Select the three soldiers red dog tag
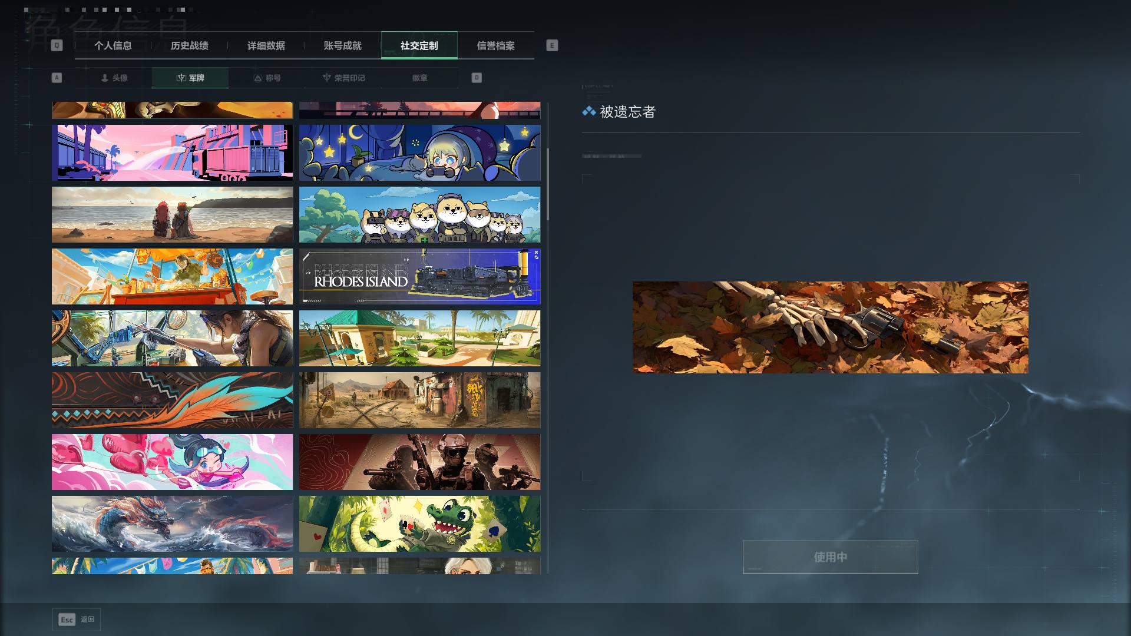 coord(419,462)
